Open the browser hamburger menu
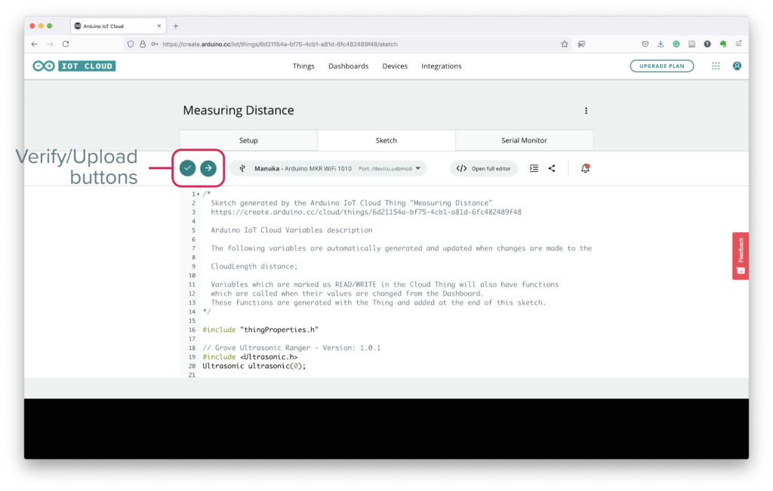This screenshot has height=491, width=773. click(x=738, y=44)
